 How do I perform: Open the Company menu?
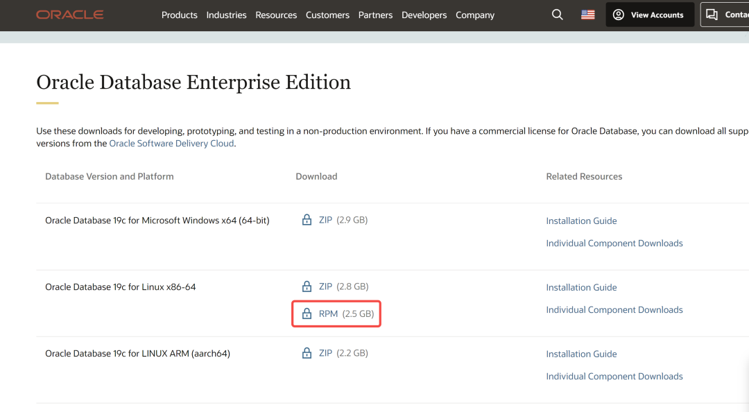(x=475, y=15)
